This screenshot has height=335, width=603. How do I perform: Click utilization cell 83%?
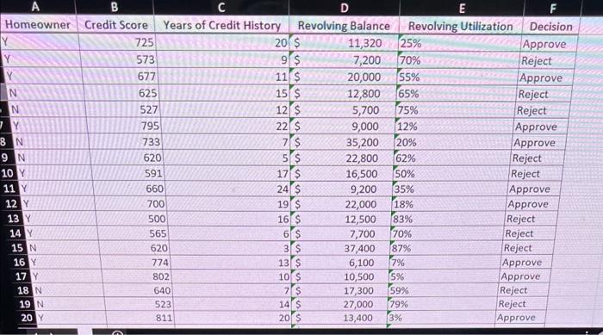(449, 219)
